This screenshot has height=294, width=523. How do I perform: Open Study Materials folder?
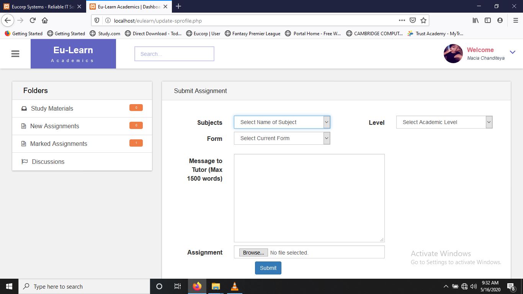click(52, 109)
